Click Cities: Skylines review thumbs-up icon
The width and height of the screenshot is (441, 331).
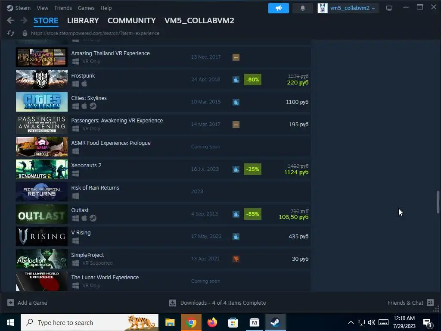(236, 102)
